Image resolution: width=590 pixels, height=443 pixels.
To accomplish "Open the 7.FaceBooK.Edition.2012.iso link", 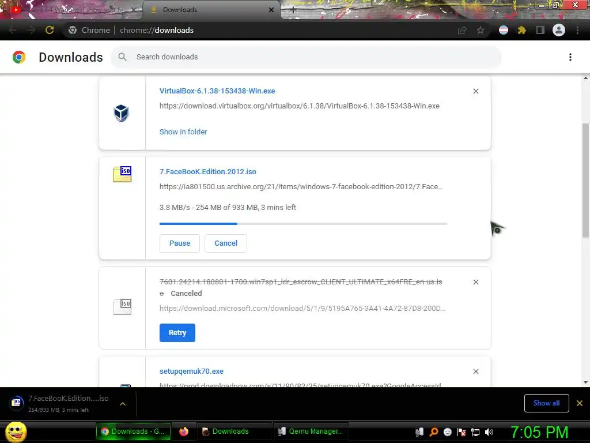I will tap(207, 171).
